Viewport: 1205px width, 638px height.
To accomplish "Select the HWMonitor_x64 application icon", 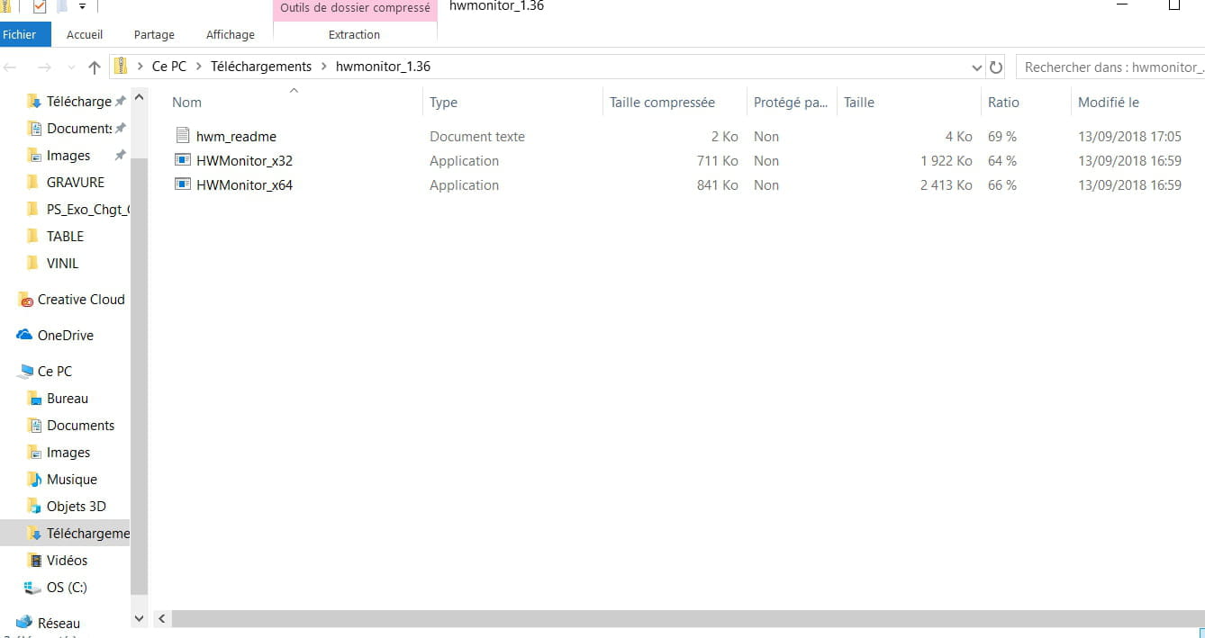I will pos(182,185).
